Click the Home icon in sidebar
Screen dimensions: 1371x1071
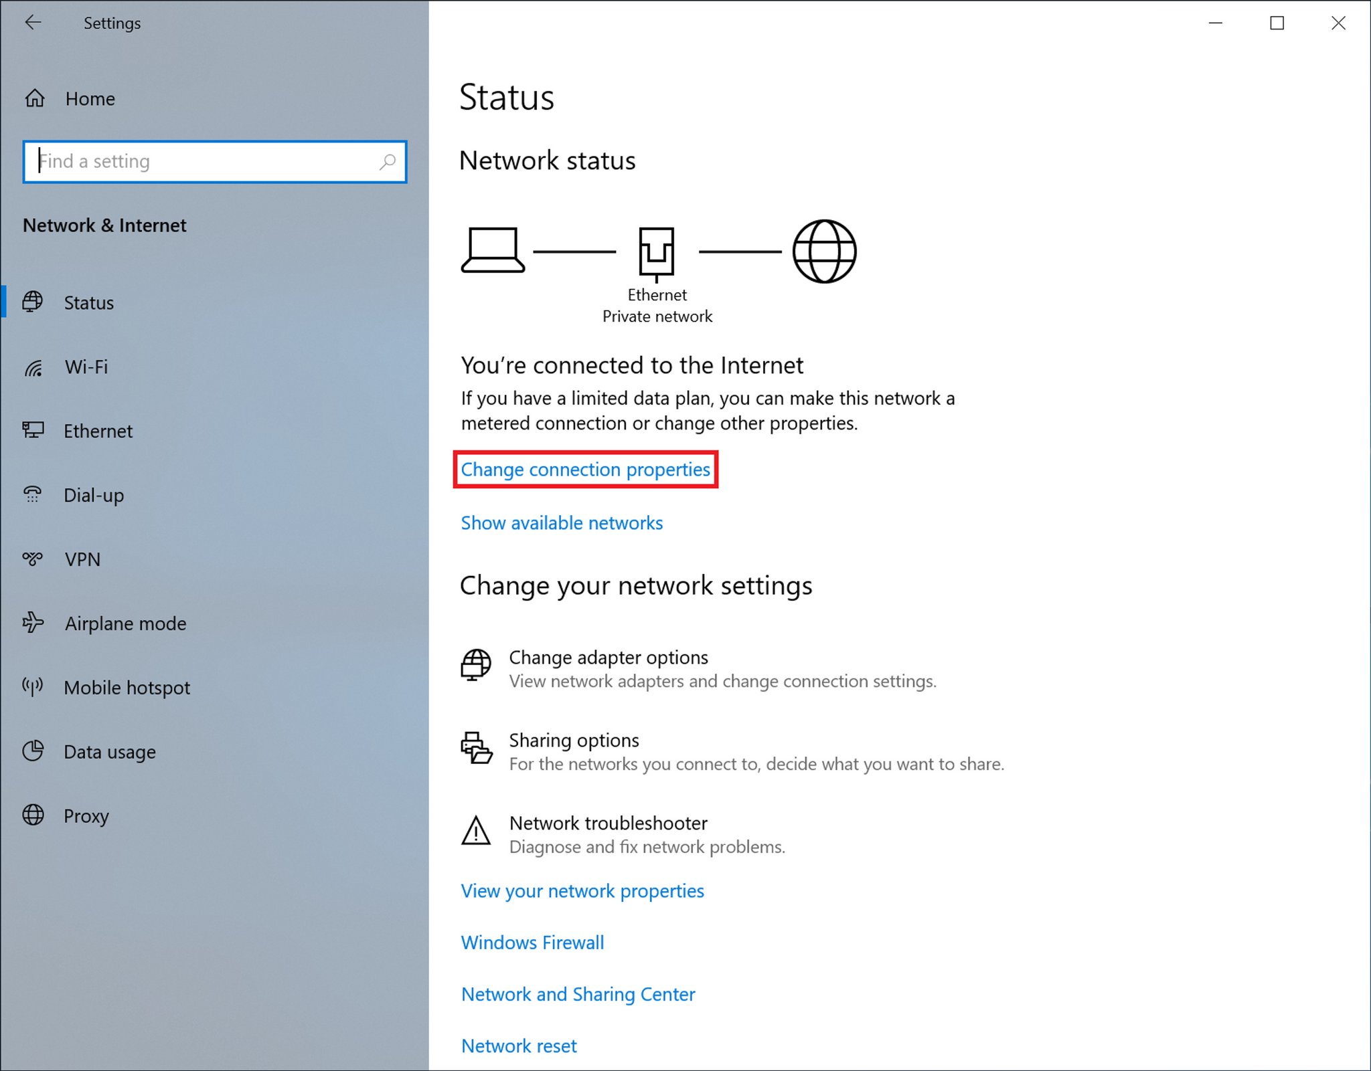[33, 99]
